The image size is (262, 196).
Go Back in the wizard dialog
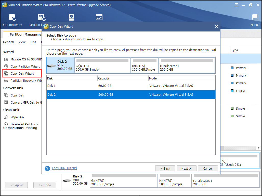(165, 168)
